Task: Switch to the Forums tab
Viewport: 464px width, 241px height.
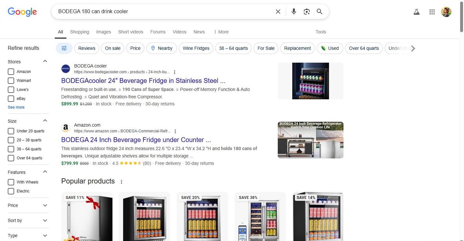Action: 158,32
